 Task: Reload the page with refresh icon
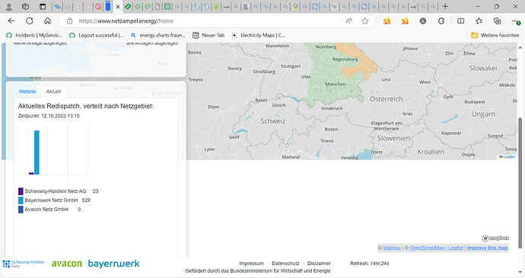pyautogui.click(x=30, y=21)
